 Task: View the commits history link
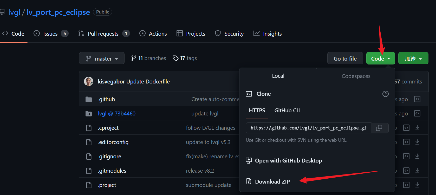(x=408, y=82)
